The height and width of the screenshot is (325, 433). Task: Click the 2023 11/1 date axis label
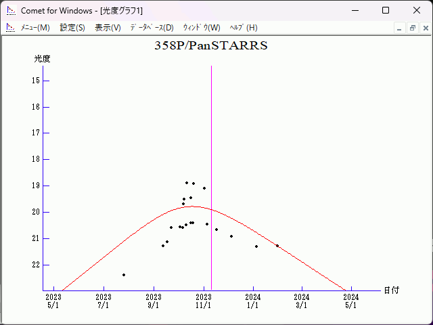(x=204, y=301)
